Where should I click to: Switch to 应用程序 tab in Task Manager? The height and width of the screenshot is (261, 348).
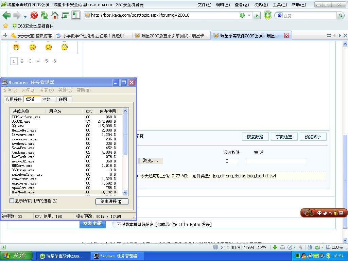point(14,99)
